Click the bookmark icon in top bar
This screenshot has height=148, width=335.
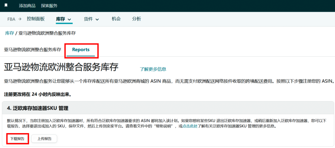coord(6,5)
